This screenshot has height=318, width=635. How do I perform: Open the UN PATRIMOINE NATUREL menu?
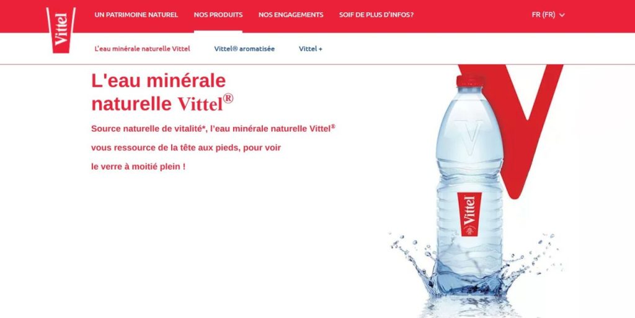click(136, 15)
